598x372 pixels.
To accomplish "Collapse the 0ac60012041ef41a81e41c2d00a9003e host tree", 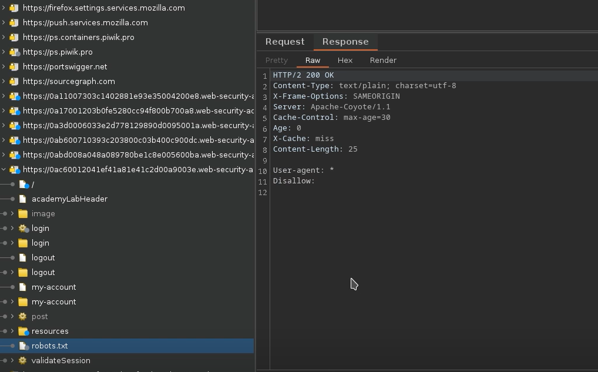I will [x=4, y=169].
